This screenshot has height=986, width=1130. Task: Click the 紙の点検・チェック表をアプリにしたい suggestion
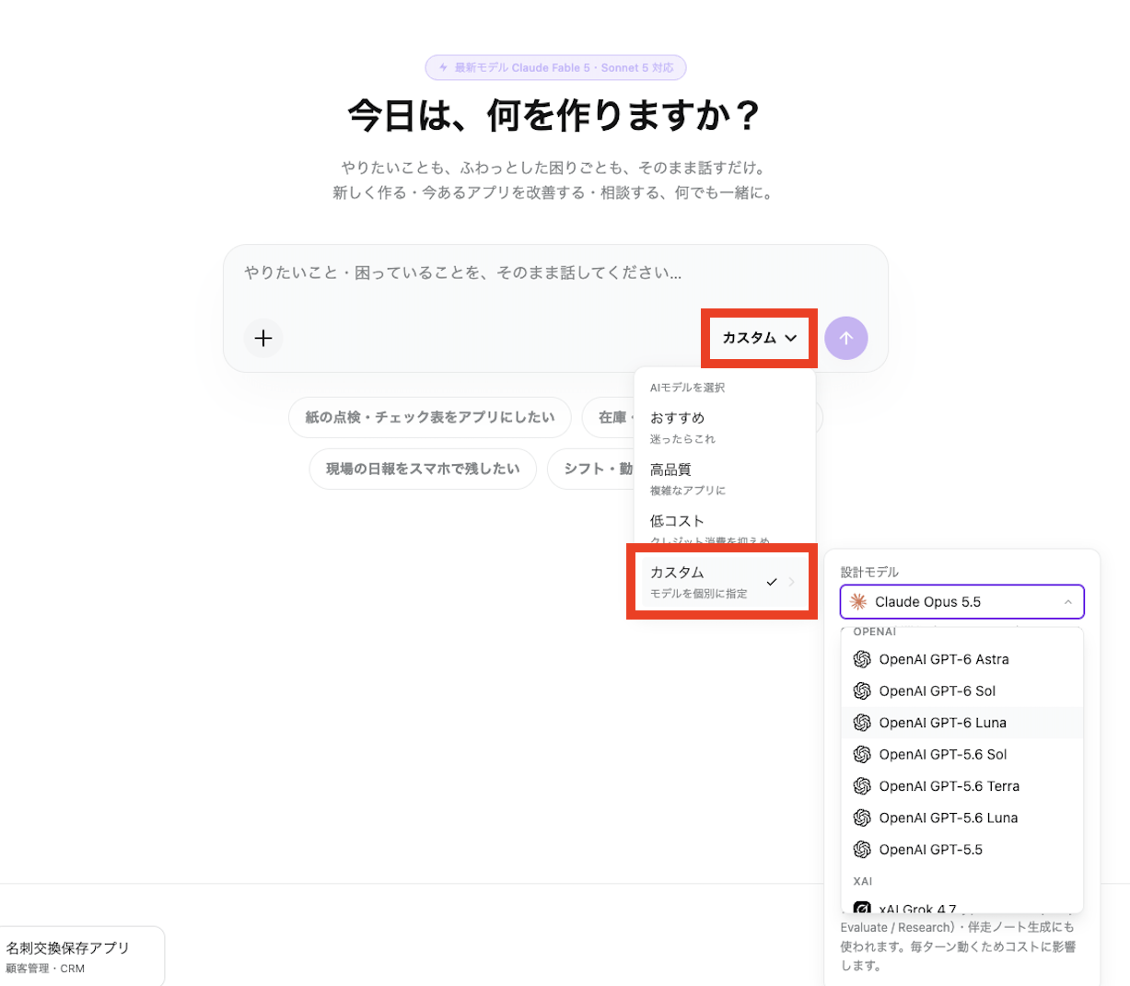(430, 417)
